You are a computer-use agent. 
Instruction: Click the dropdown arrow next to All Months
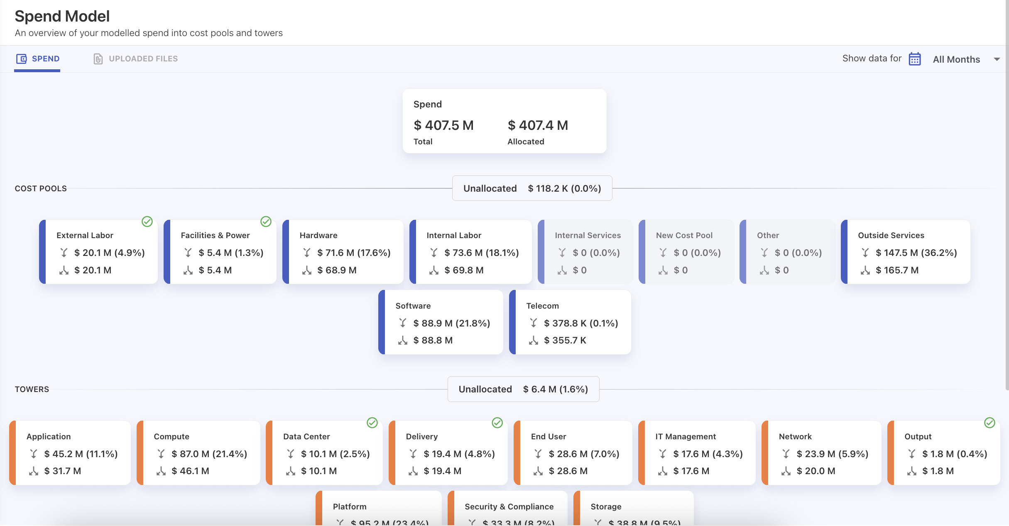pyautogui.click(x=997, y=59)
